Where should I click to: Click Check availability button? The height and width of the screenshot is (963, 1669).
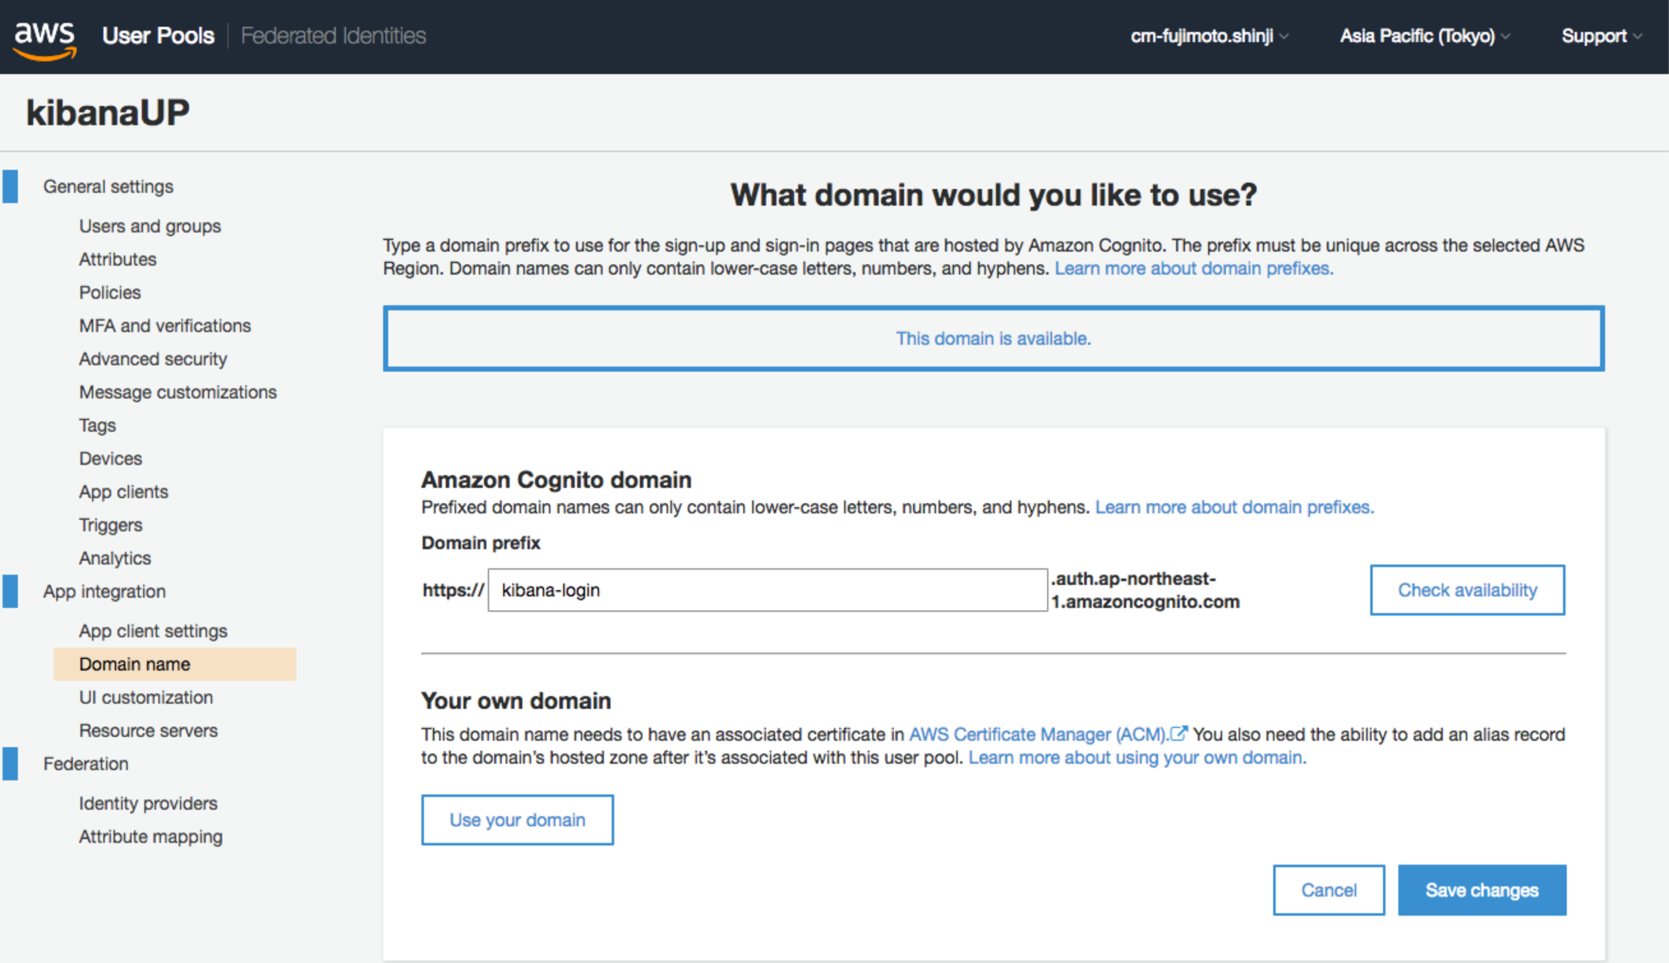tap(1467, 590)
